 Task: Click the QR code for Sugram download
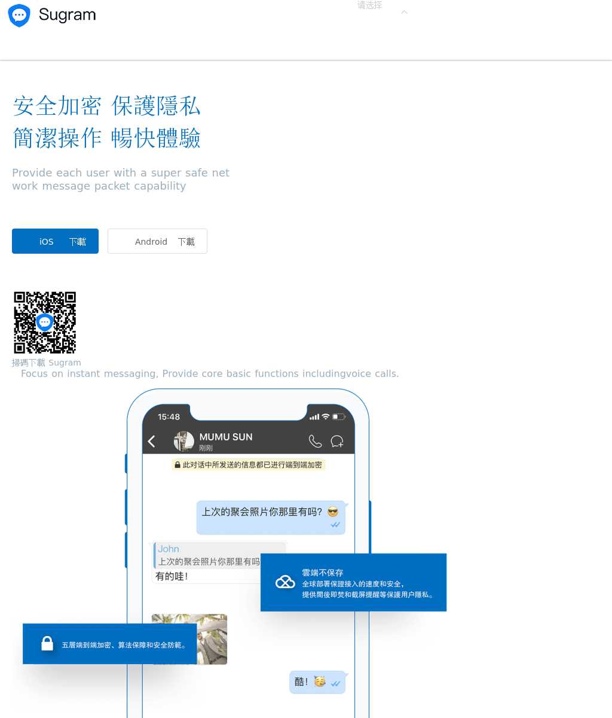click(x=45, y=323)
